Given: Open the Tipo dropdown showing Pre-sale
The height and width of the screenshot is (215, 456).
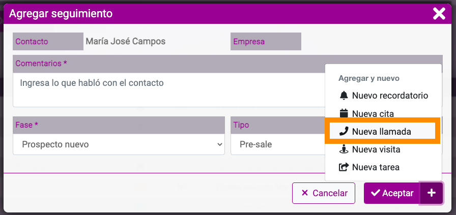Looking at the screenshot, I should click(x=278, y=144).
